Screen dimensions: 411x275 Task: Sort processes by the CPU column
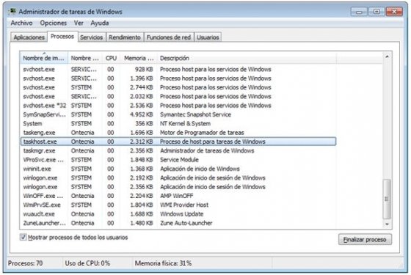(x=111, y=58)
